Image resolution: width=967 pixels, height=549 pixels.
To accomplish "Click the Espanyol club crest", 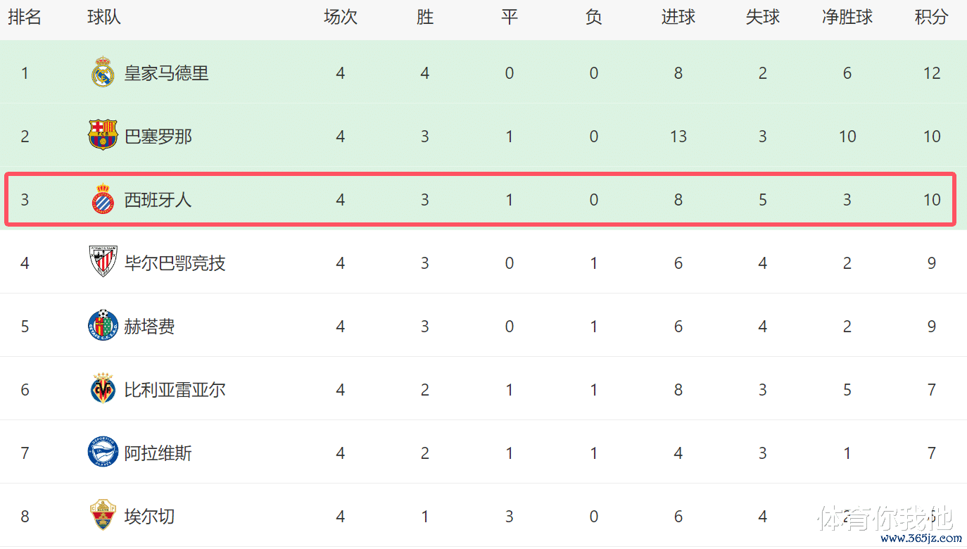I will point(103,199).
